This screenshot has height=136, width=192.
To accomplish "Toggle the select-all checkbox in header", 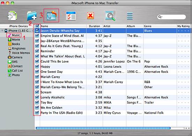I will point(37,26).
